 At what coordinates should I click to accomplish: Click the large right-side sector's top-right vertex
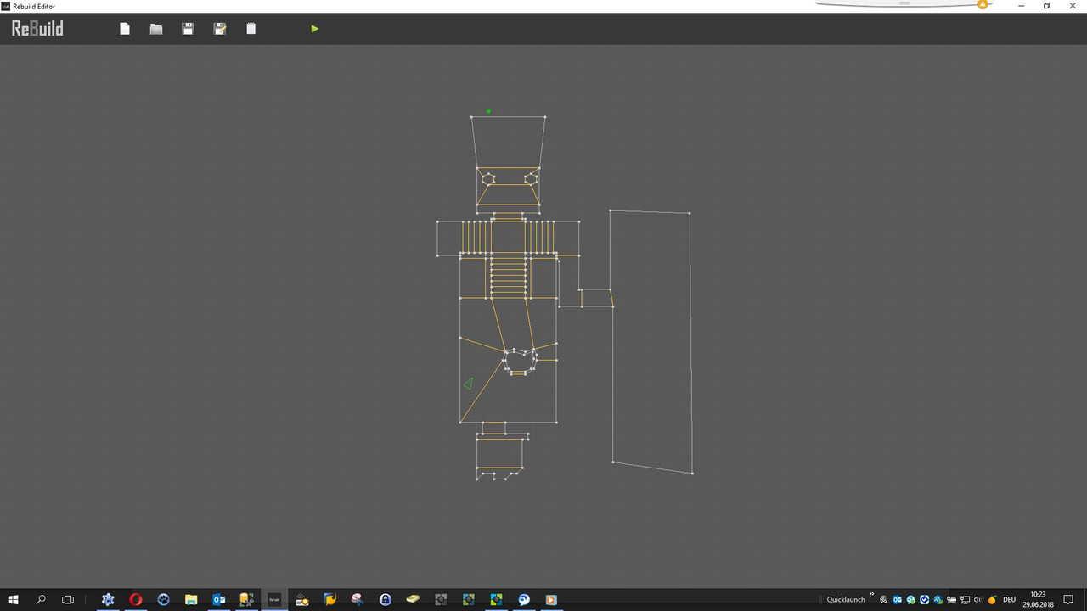(x=689, y=213)
